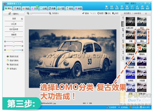
Task: Expand the settings next to LOMO特效 header
Action: pos(146,14)
